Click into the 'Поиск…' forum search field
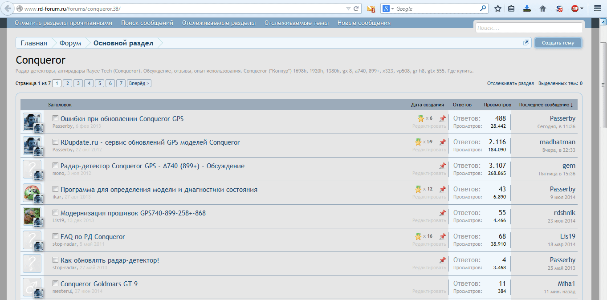The image size is (607, 300). click(x=528, y=28)
